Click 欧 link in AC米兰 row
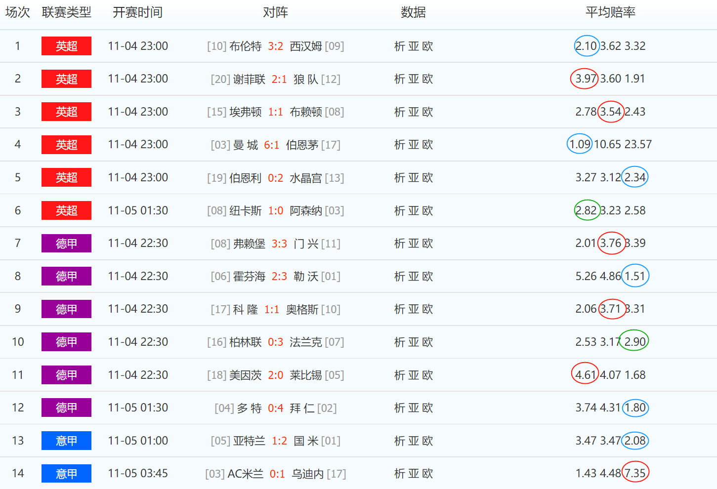 pos(427,474)
